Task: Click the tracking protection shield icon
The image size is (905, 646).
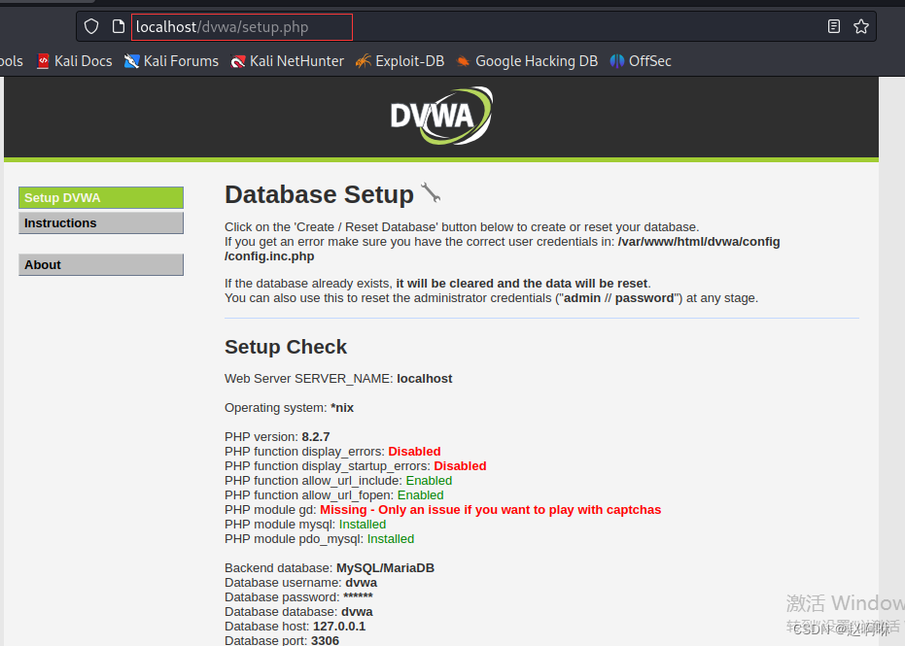Action: point(90,26)
